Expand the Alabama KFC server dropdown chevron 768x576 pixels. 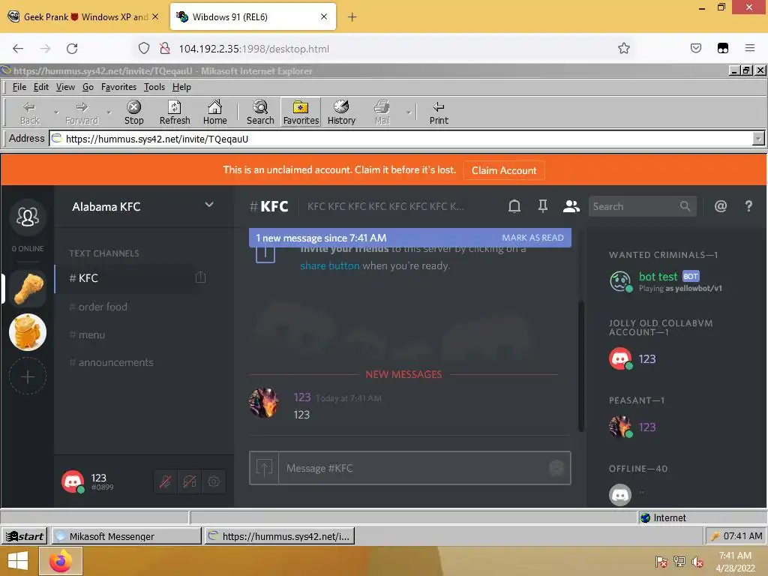[209, 205]
